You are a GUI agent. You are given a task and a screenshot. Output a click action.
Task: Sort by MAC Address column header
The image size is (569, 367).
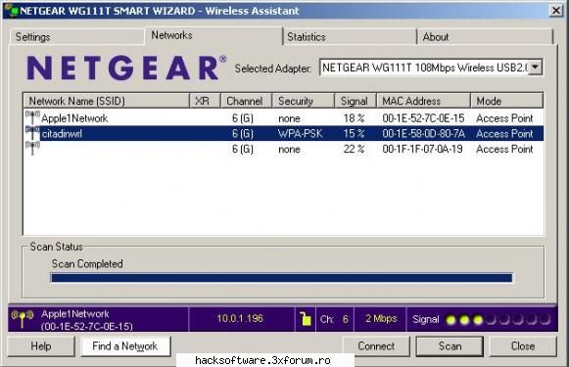[423, 101]
